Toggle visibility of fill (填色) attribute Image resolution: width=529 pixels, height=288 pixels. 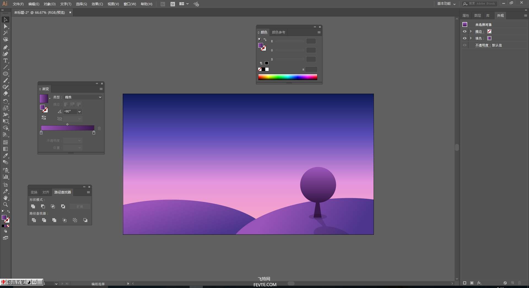[465, 38]
